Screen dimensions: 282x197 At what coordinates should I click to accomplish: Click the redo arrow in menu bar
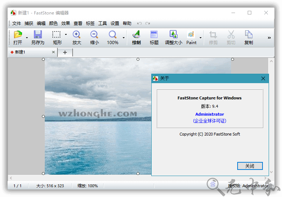point(148,23)
